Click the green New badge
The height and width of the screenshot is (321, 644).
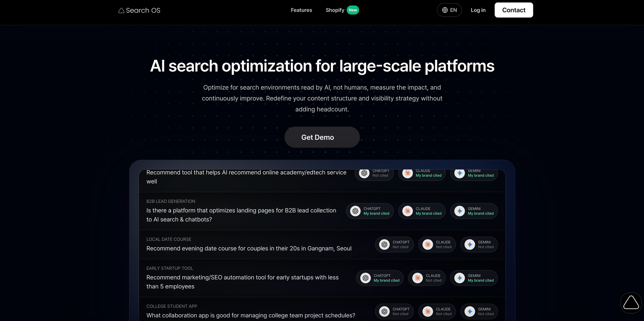(353, 10)
